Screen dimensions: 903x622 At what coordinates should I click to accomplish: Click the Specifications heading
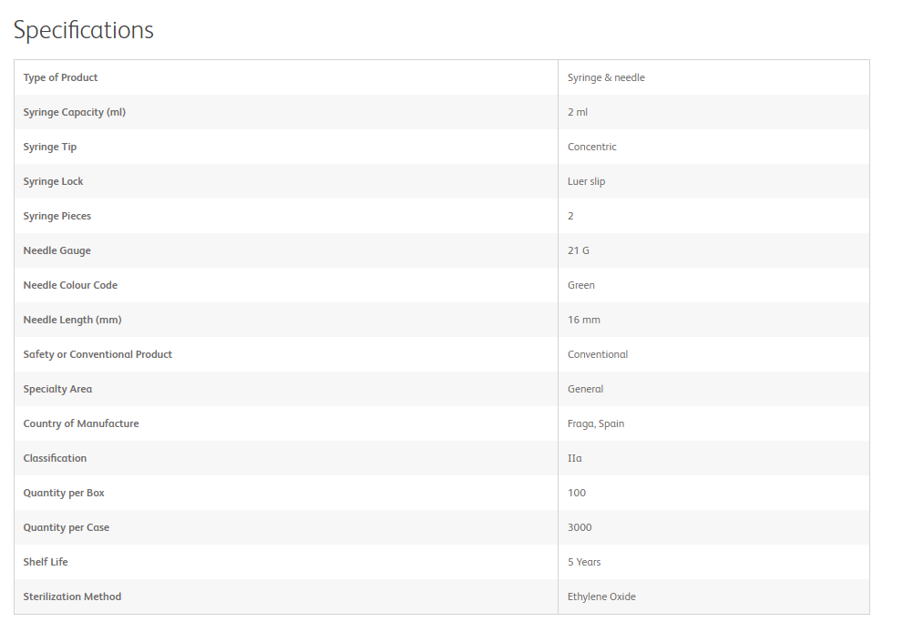point(84,30)
